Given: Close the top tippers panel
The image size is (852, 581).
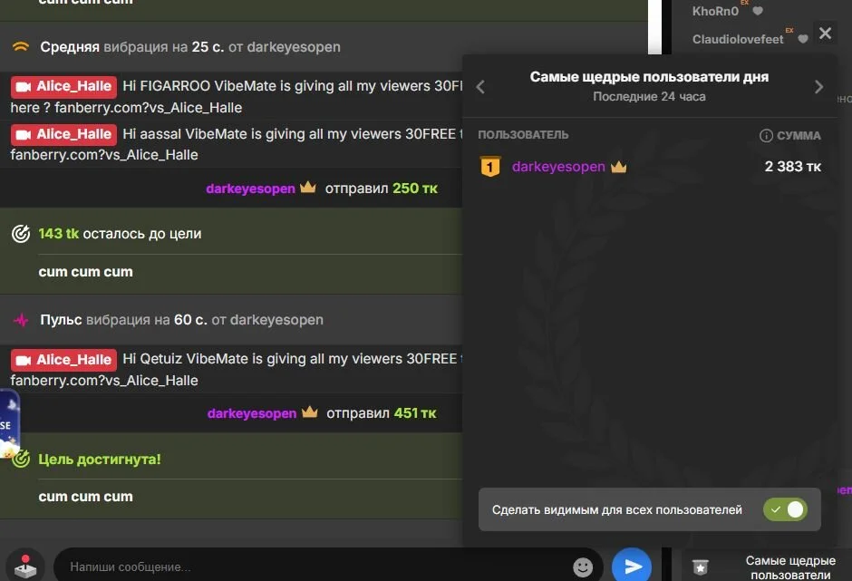Looking at the screenshot, I should coord(824,34).
